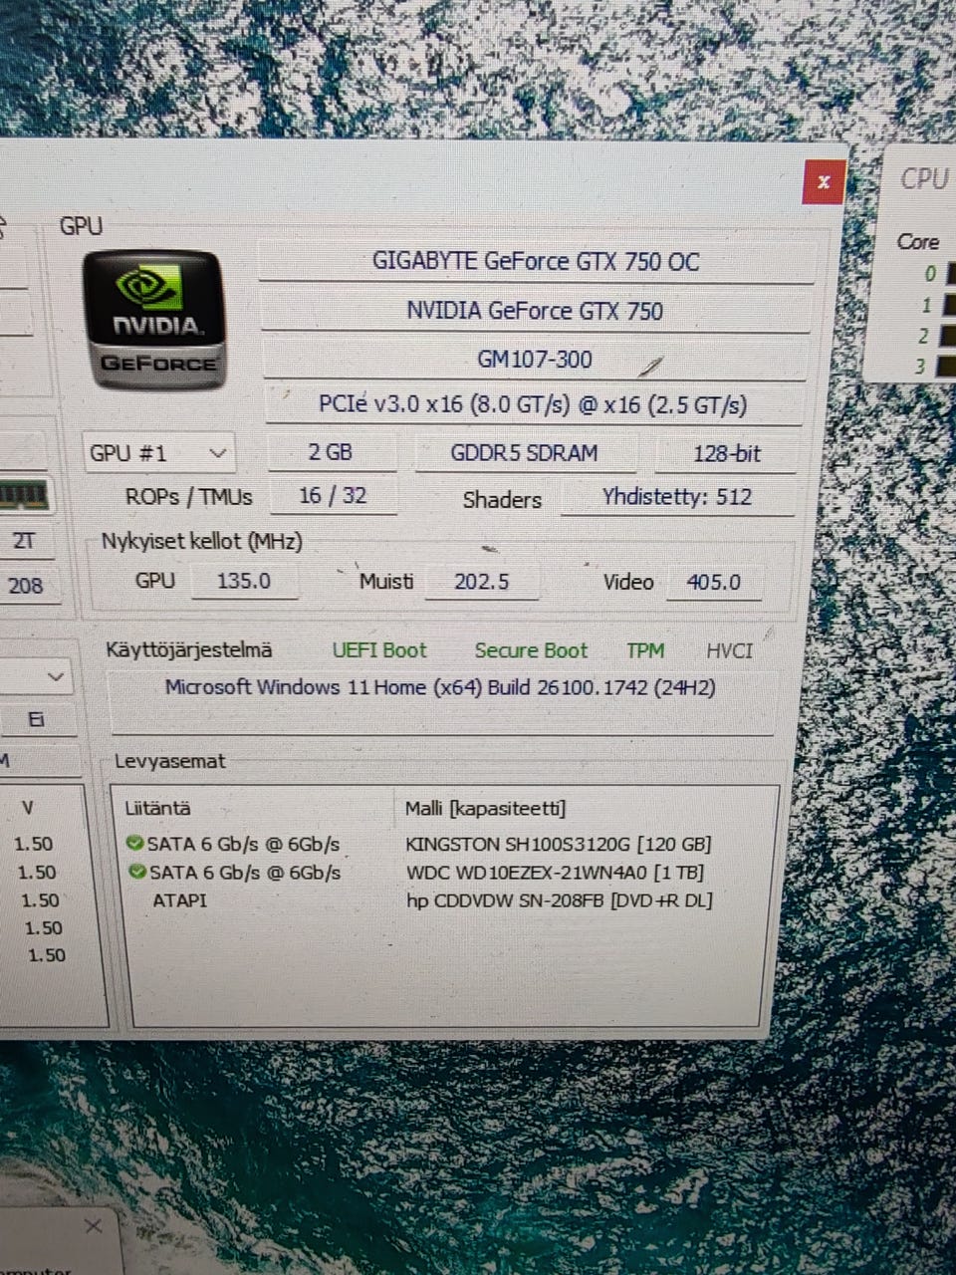Click the GPU clock value 135.0
The width and height of the screenshot is (956, 1275).
tap(244, 581)
